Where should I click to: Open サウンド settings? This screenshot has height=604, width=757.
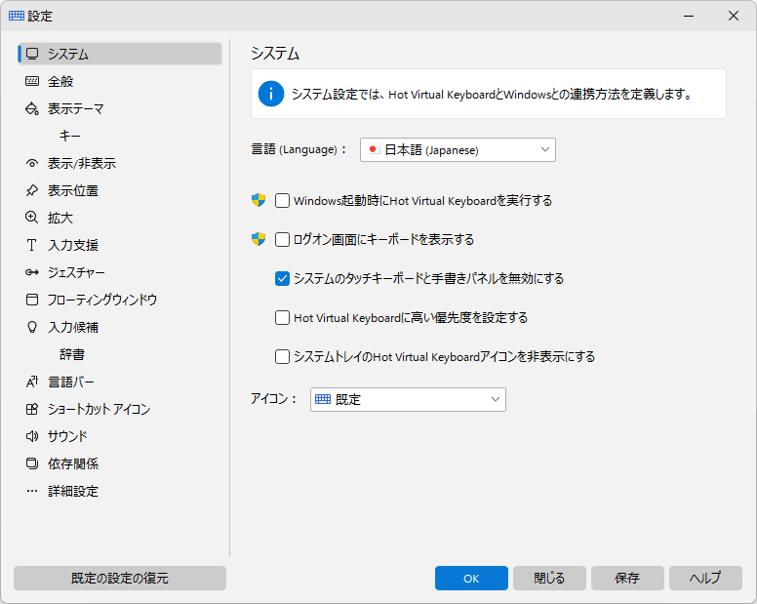120,436
